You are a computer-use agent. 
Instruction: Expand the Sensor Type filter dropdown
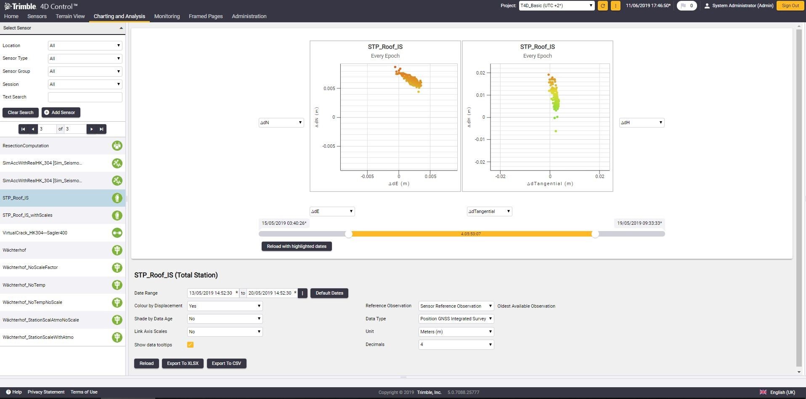pyautogui.click(x=85, y=59)
